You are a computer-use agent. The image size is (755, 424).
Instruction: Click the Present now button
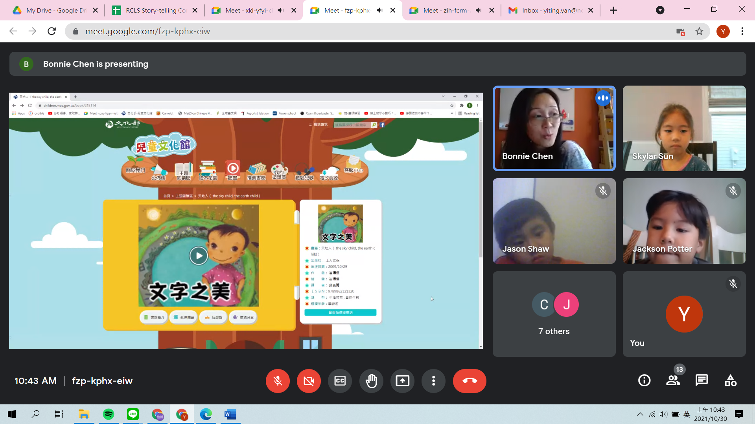pyautogui.click(x=402, y=381)
